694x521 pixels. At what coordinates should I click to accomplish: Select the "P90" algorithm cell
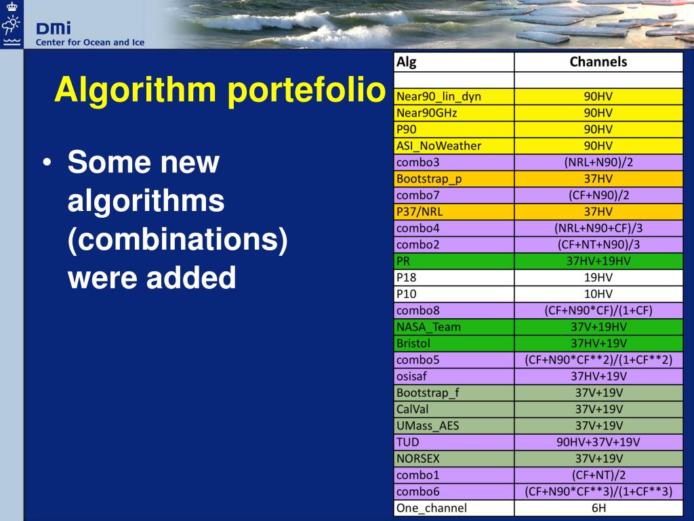pyautogui.click(x=454, y=130)
